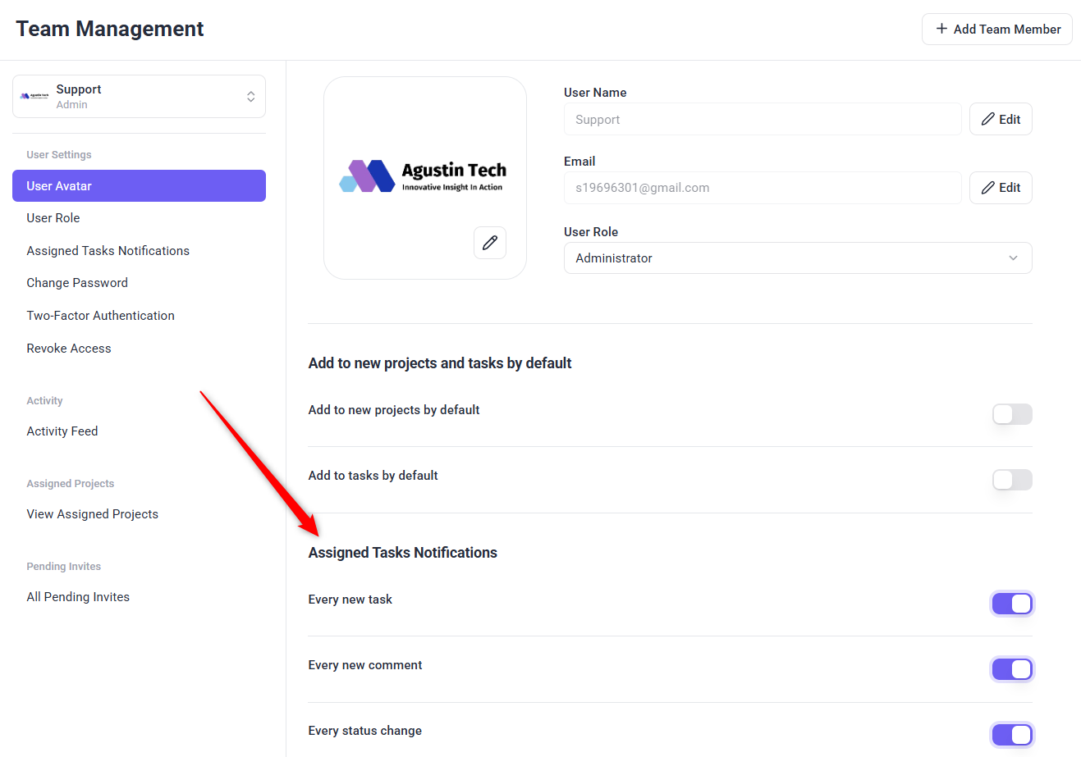Turn off Every new task notifications

coord(1011,604)
